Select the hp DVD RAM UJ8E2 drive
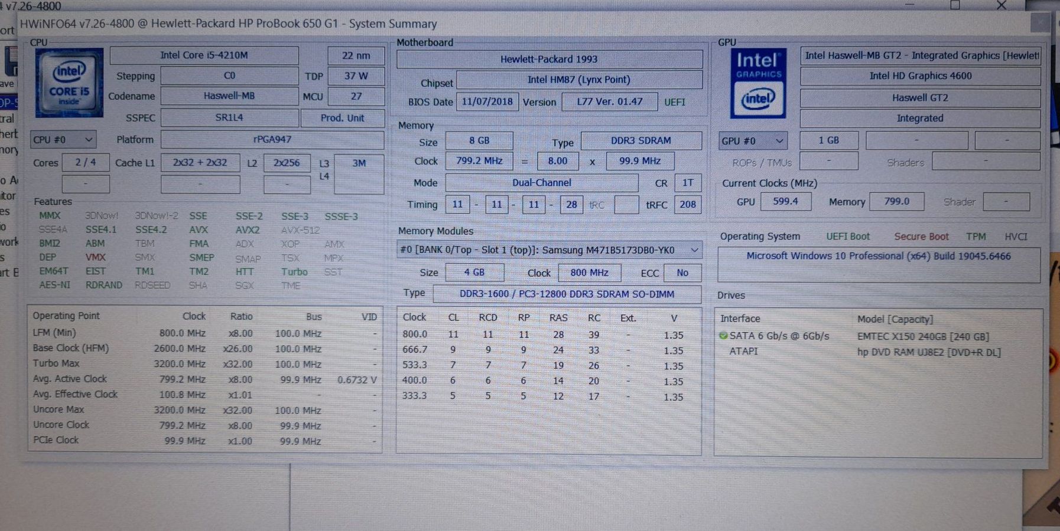 pyautogui.click(x=928, y=352)
